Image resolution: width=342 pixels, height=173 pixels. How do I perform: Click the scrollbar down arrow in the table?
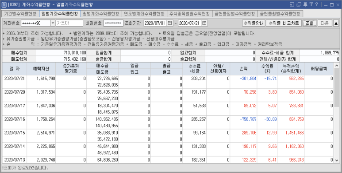[x=336, y=161]
